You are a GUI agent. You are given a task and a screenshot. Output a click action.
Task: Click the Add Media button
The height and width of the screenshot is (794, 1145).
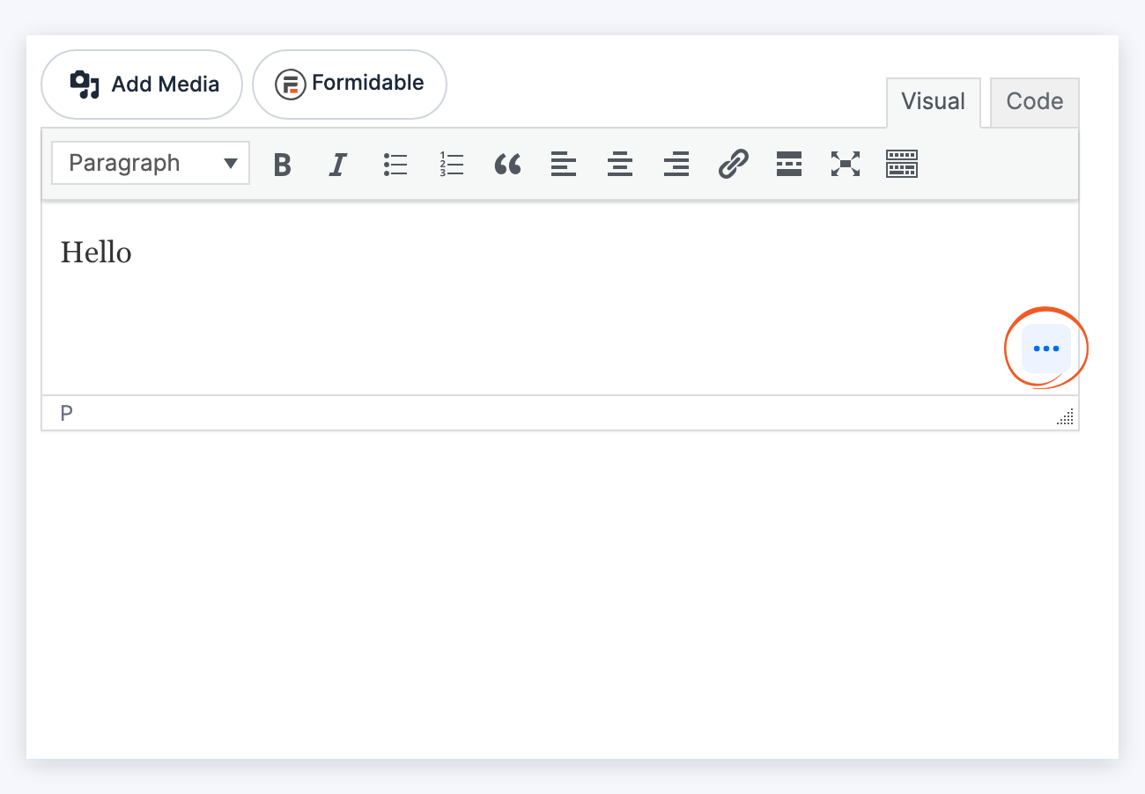pyautogui.click(x=142, y=85)
